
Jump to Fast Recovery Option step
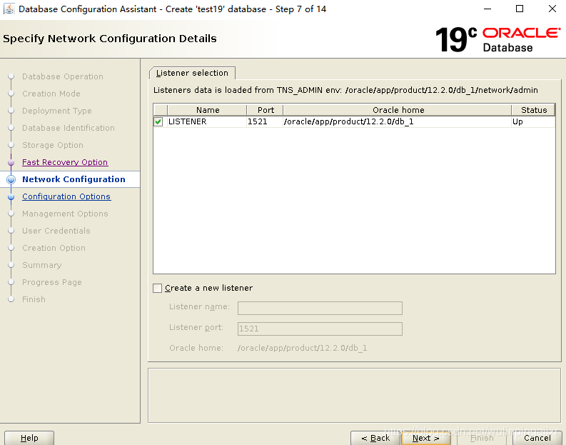[x=65, y=162]
